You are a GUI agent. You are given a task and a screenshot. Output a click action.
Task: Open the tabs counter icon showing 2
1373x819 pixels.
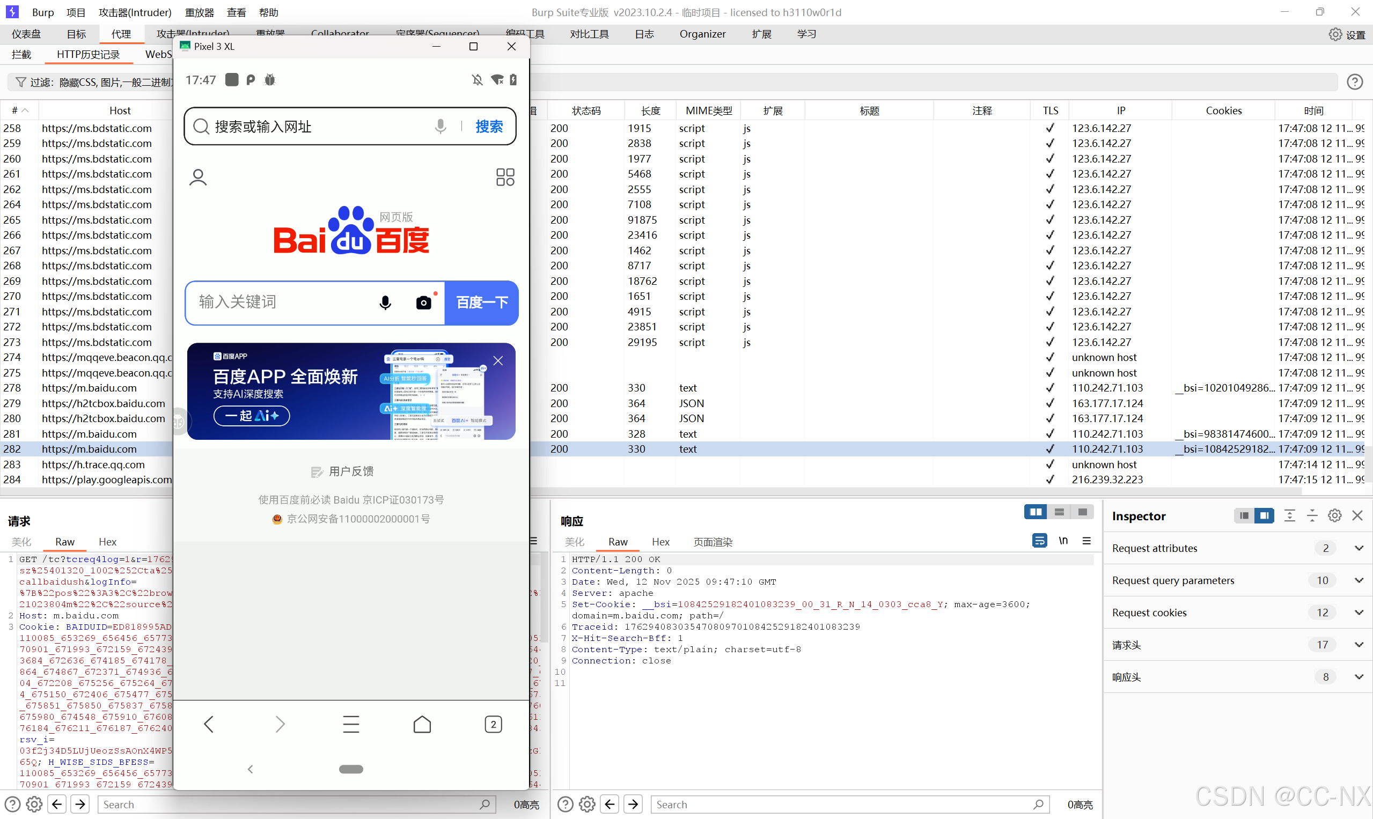[x=493, y=724]
